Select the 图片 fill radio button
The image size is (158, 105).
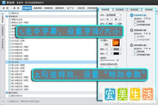[101, 40]
